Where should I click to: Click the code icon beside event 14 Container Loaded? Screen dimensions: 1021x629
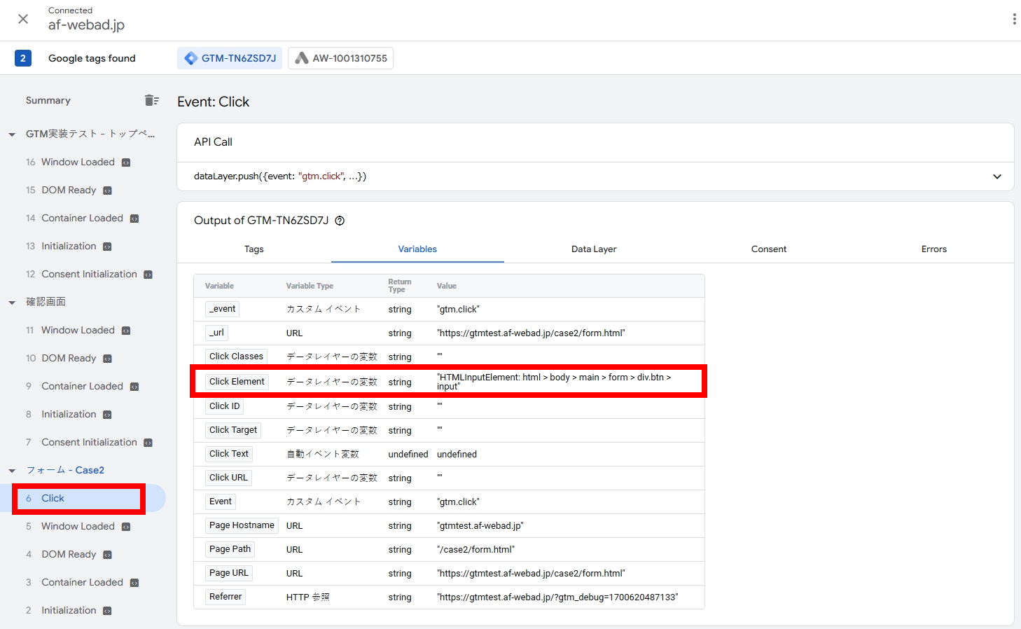coord(134,219)
